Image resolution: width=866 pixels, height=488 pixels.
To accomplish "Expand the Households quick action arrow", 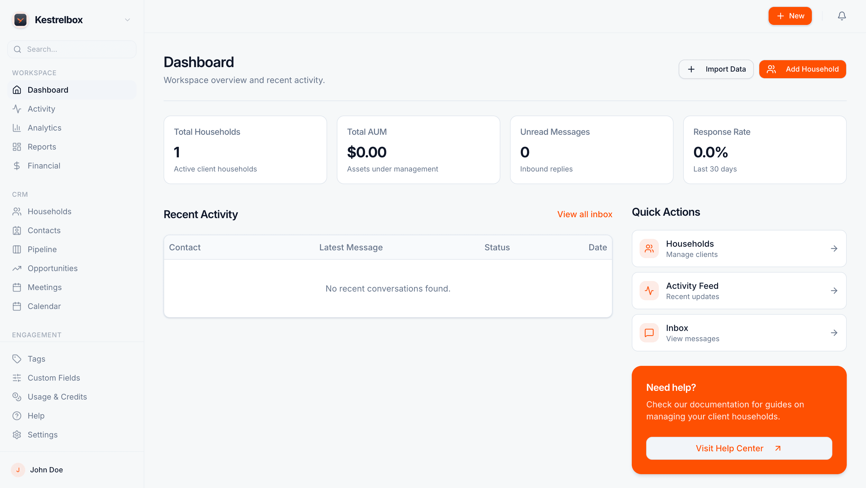I will 834,249.
